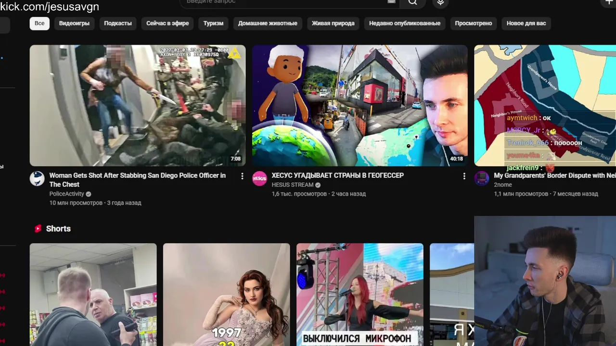Viewport: 616px width, 346px height.
Task: Click "10 млн просмотров" view count text
Action: (x=76, y=203)
